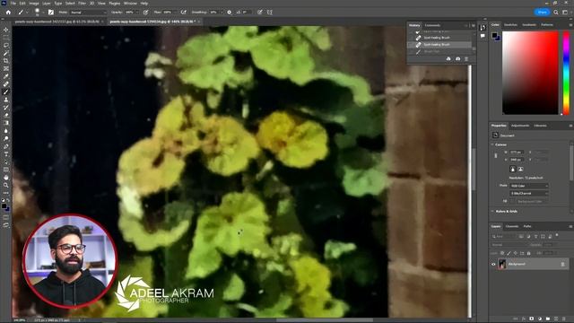Open the RGB Color mode dropdown
The height and width of the screenshot is (323, 574).
point(528,186)
